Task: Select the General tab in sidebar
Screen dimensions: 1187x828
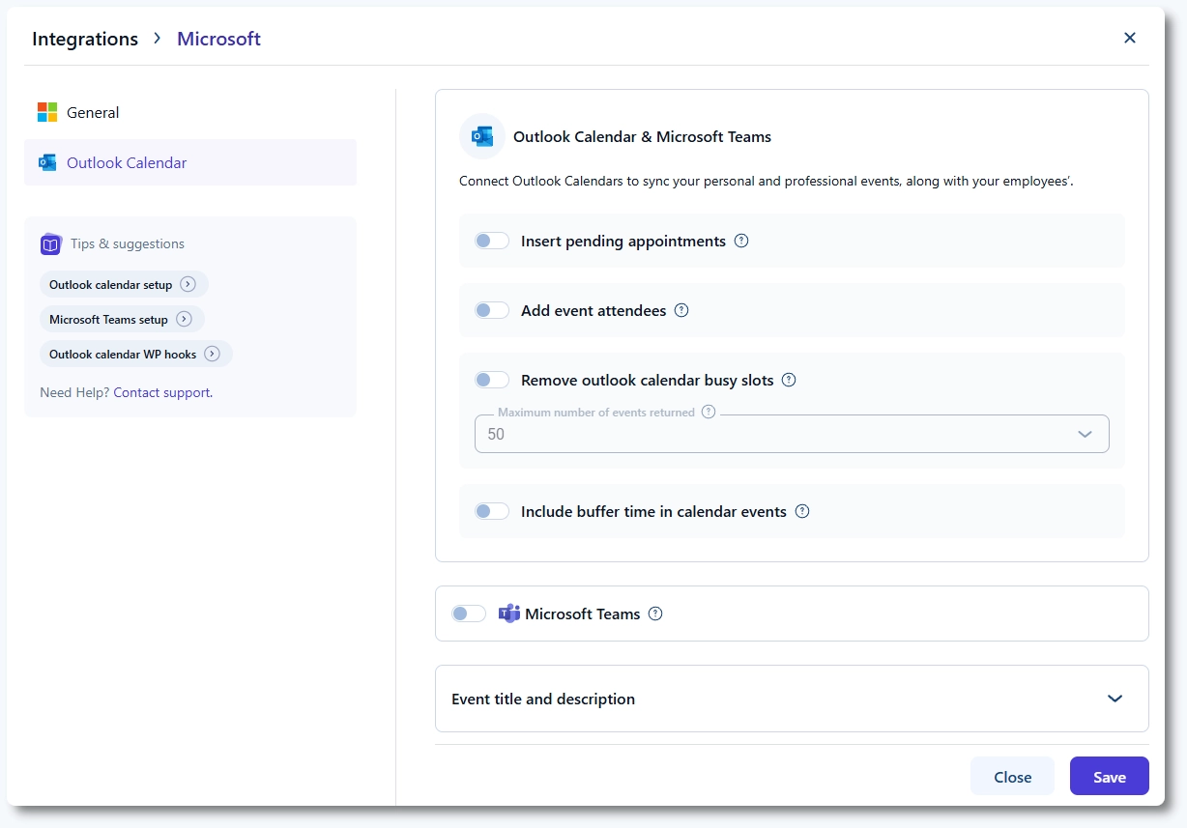Action: tap(93, 113)
